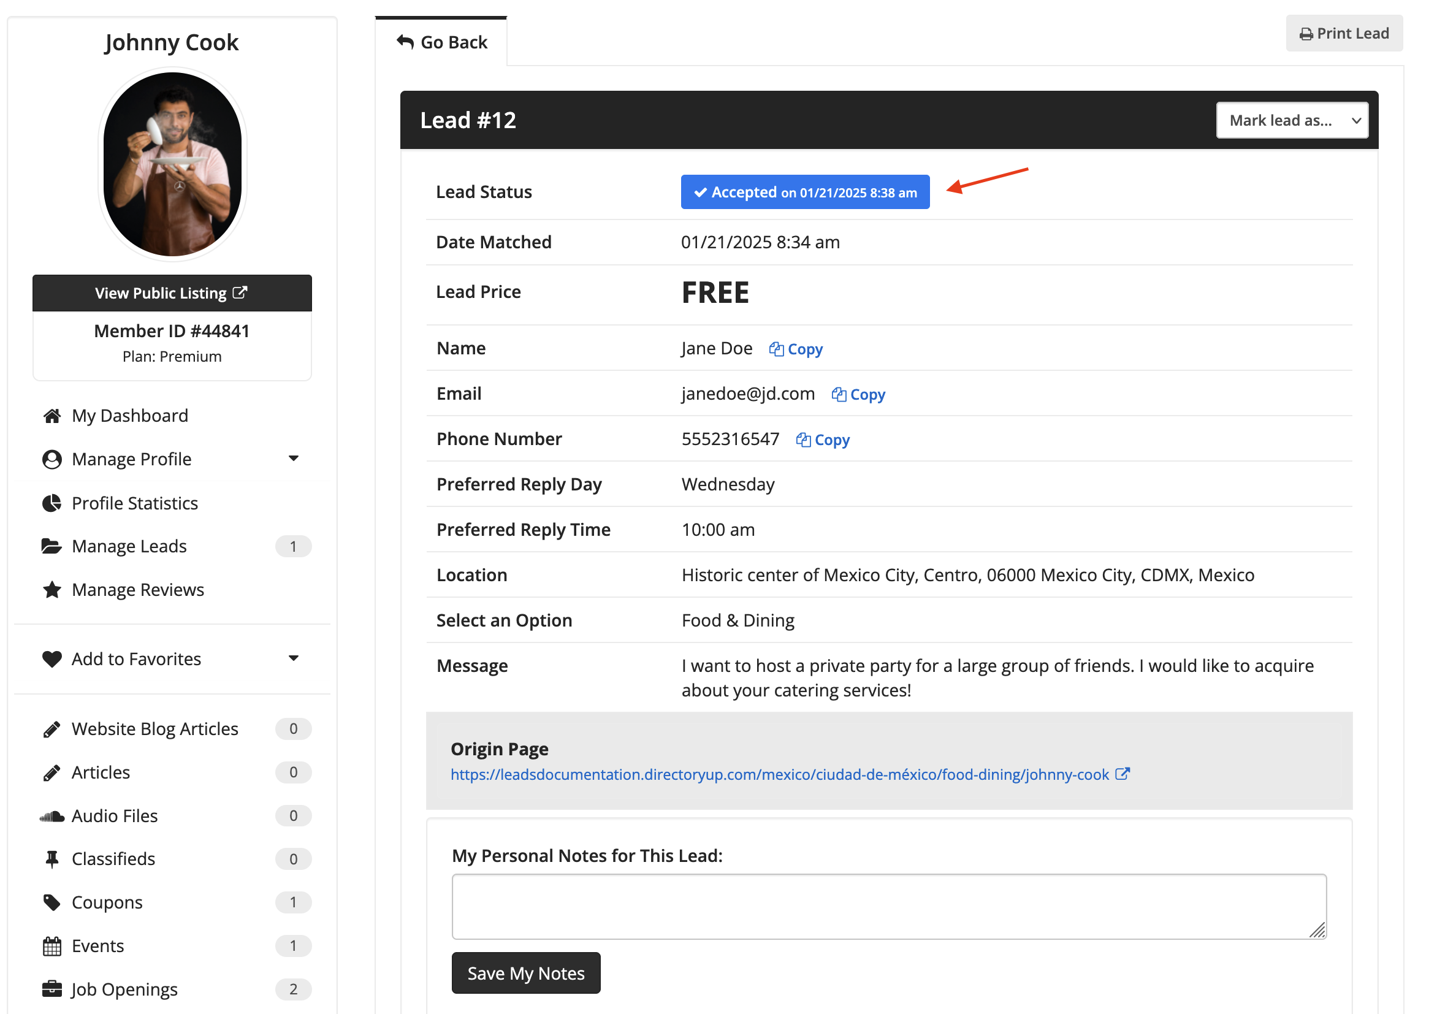Click the Go Back tab
1437x1014 pixels.
click(x=442, y=42)
